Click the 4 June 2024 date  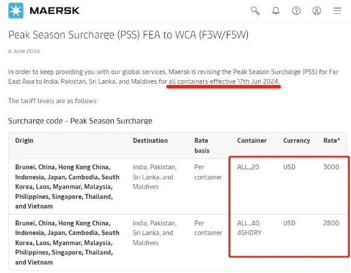[24, 51]
